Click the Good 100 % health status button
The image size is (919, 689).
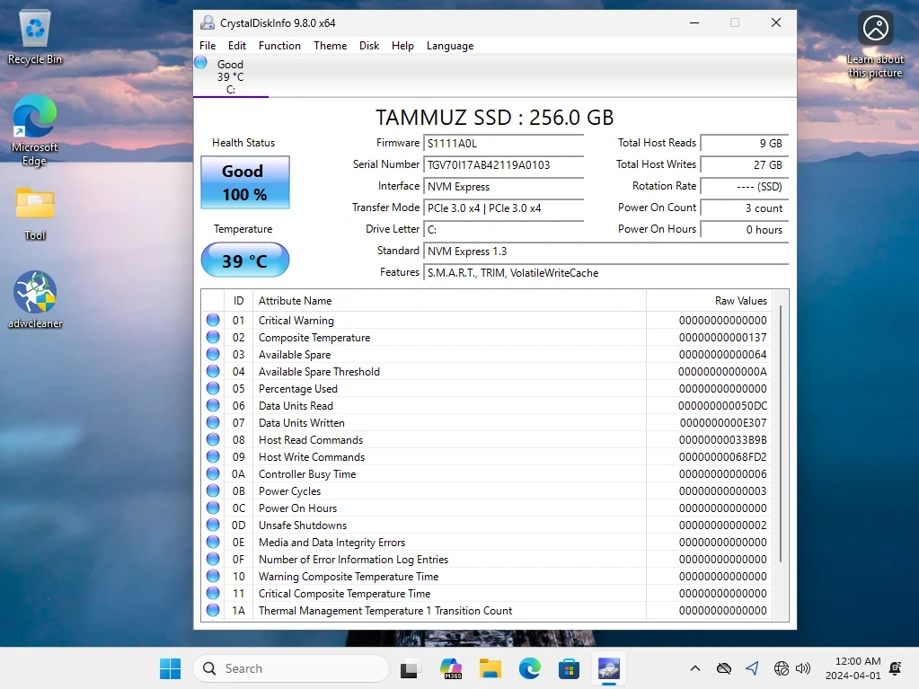click(x=244, y=182)
